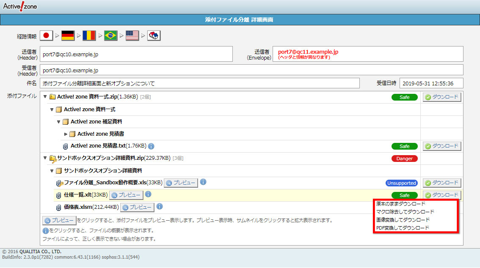Click the red Danger status badge
Viewport: 480px width, 268px height.
click(x=404, y=159)
